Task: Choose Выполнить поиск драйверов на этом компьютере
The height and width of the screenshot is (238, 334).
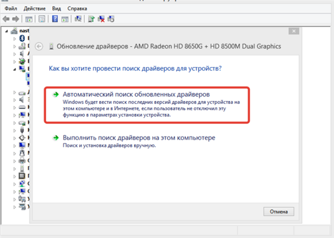Action: [x=134, y=141]
